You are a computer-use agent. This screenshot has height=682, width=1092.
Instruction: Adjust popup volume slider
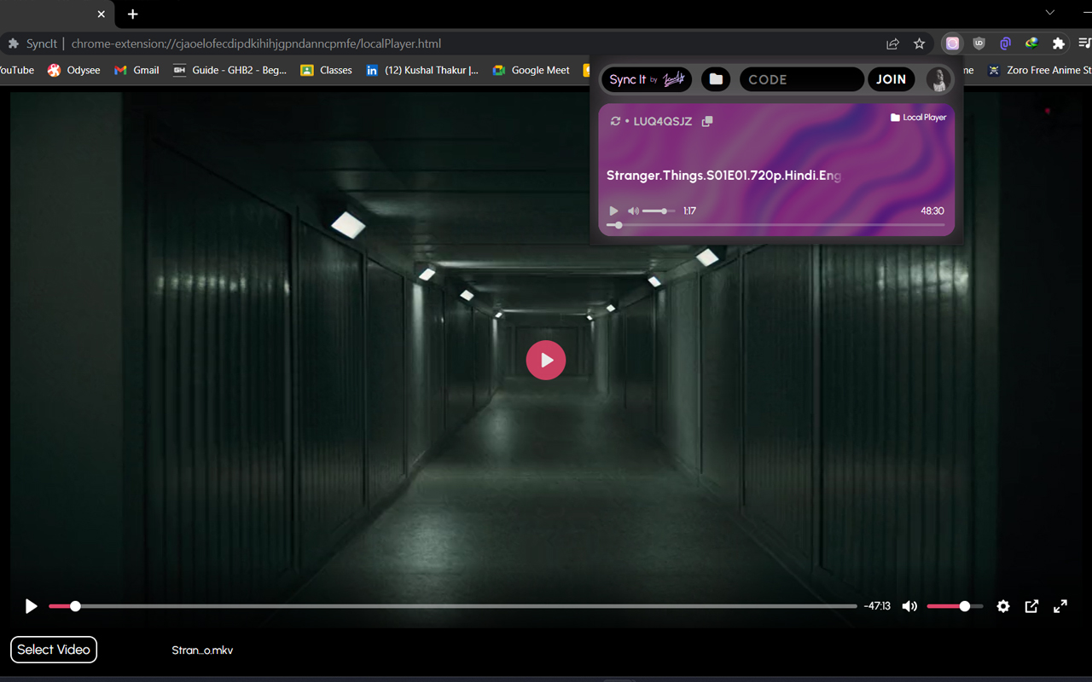[659, 211]
